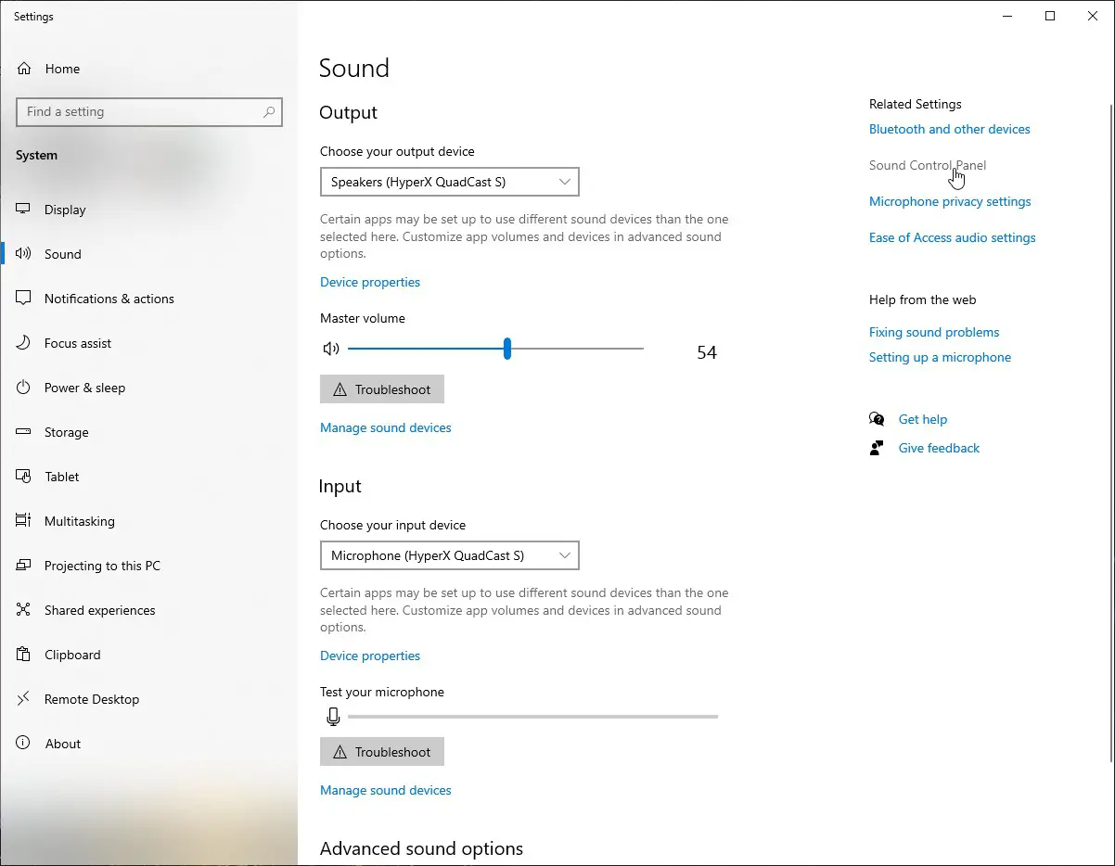
Task: Go to Home in Settings
Action: 148,69
